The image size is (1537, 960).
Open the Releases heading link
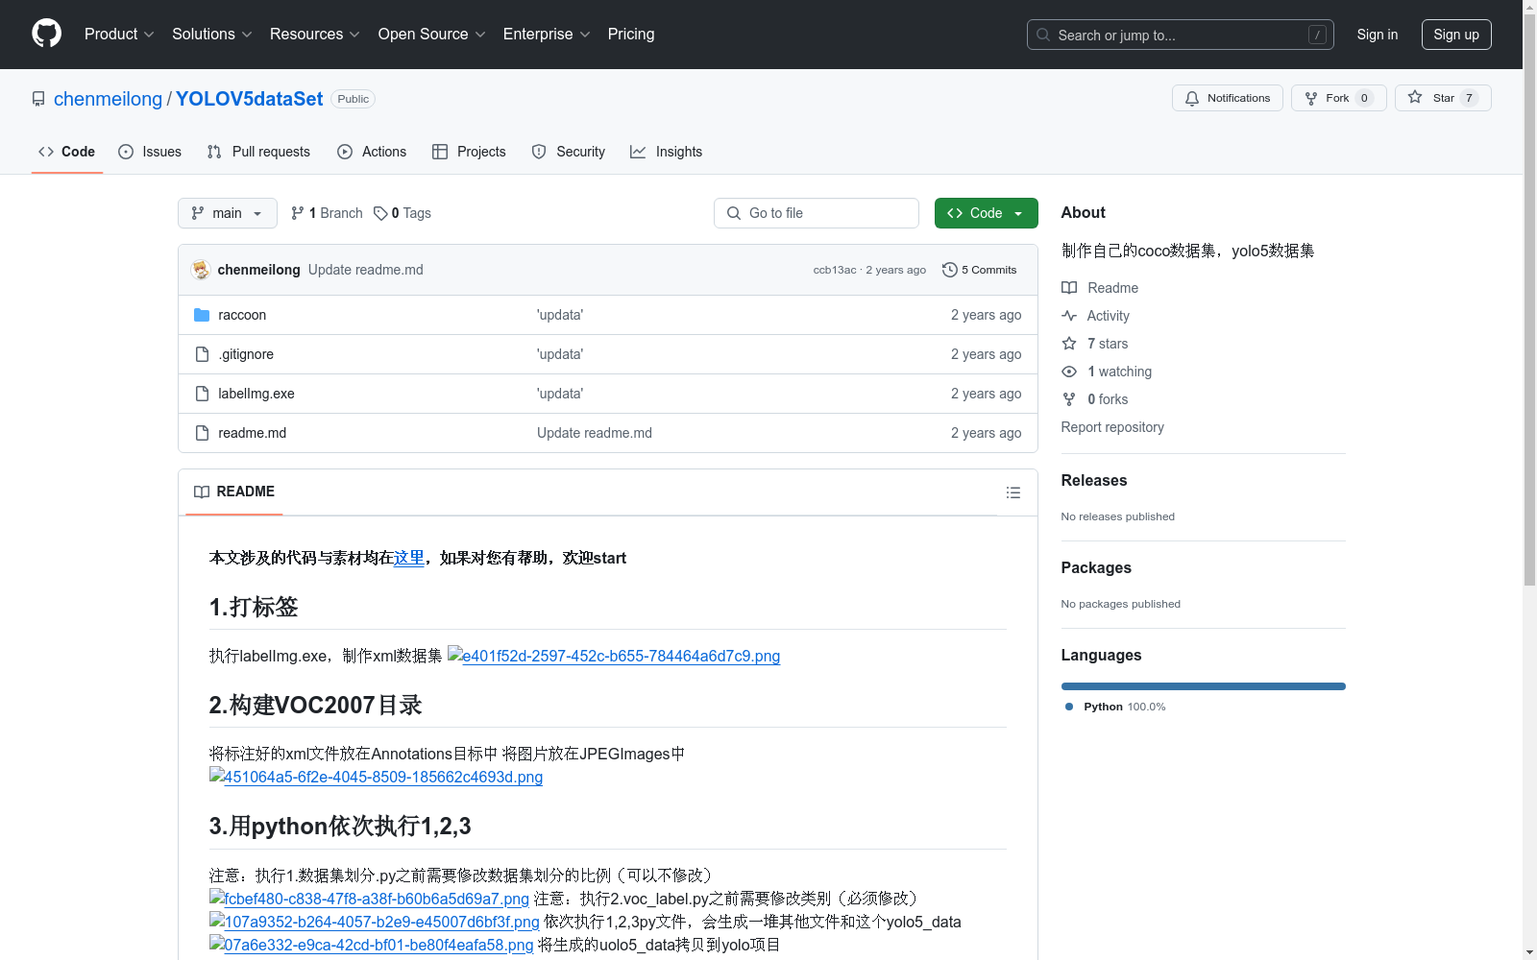(x=1094, y=480)
